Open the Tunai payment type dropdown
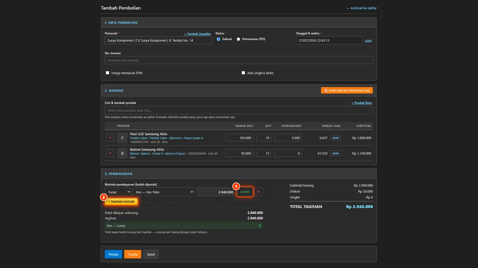 pos(118,192)
